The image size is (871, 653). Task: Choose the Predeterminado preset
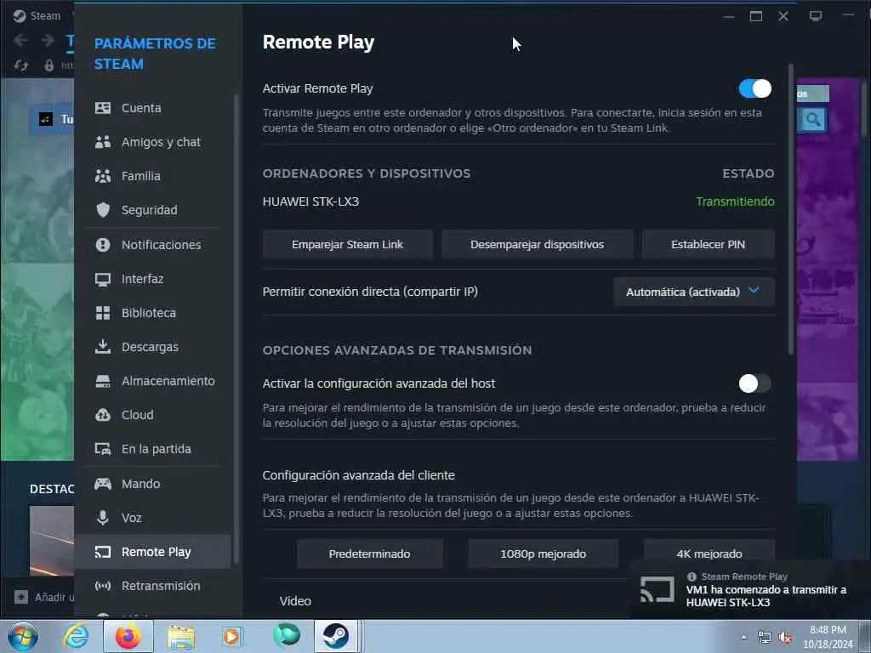pyautogui.click(x=369, y=554)
